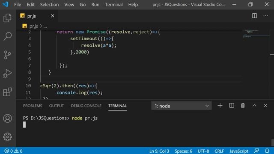Open the Search view
The height and width of the screenshot is (154, 274).
pyautogui.click(x=7, y=36)
